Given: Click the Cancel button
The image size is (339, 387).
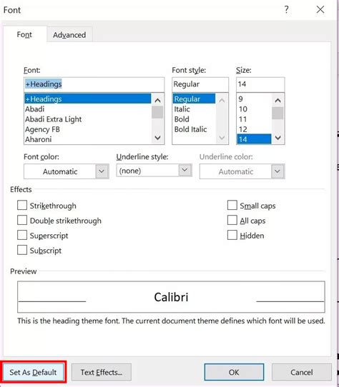Looking at the screenshot, I should (301, 372).
